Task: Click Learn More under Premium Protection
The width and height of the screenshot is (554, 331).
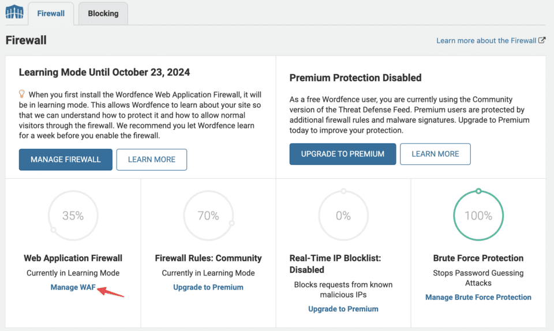Action: (435, 154)
